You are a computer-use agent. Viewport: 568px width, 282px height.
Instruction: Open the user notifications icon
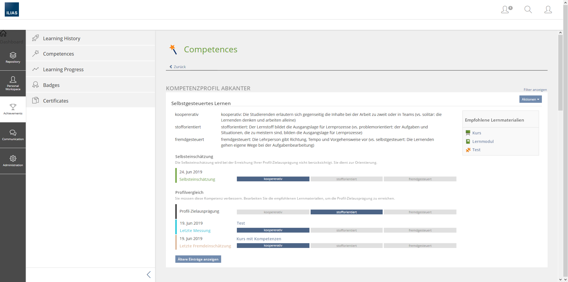click(x=506, y=10)
